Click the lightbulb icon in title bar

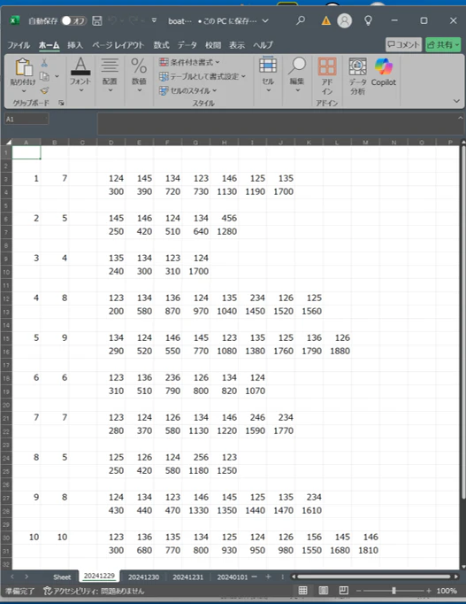(x=368, y=20)
